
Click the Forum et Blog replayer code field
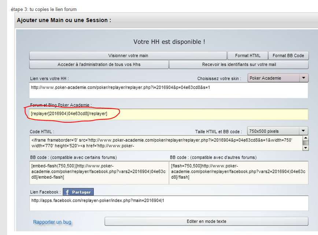169,114
